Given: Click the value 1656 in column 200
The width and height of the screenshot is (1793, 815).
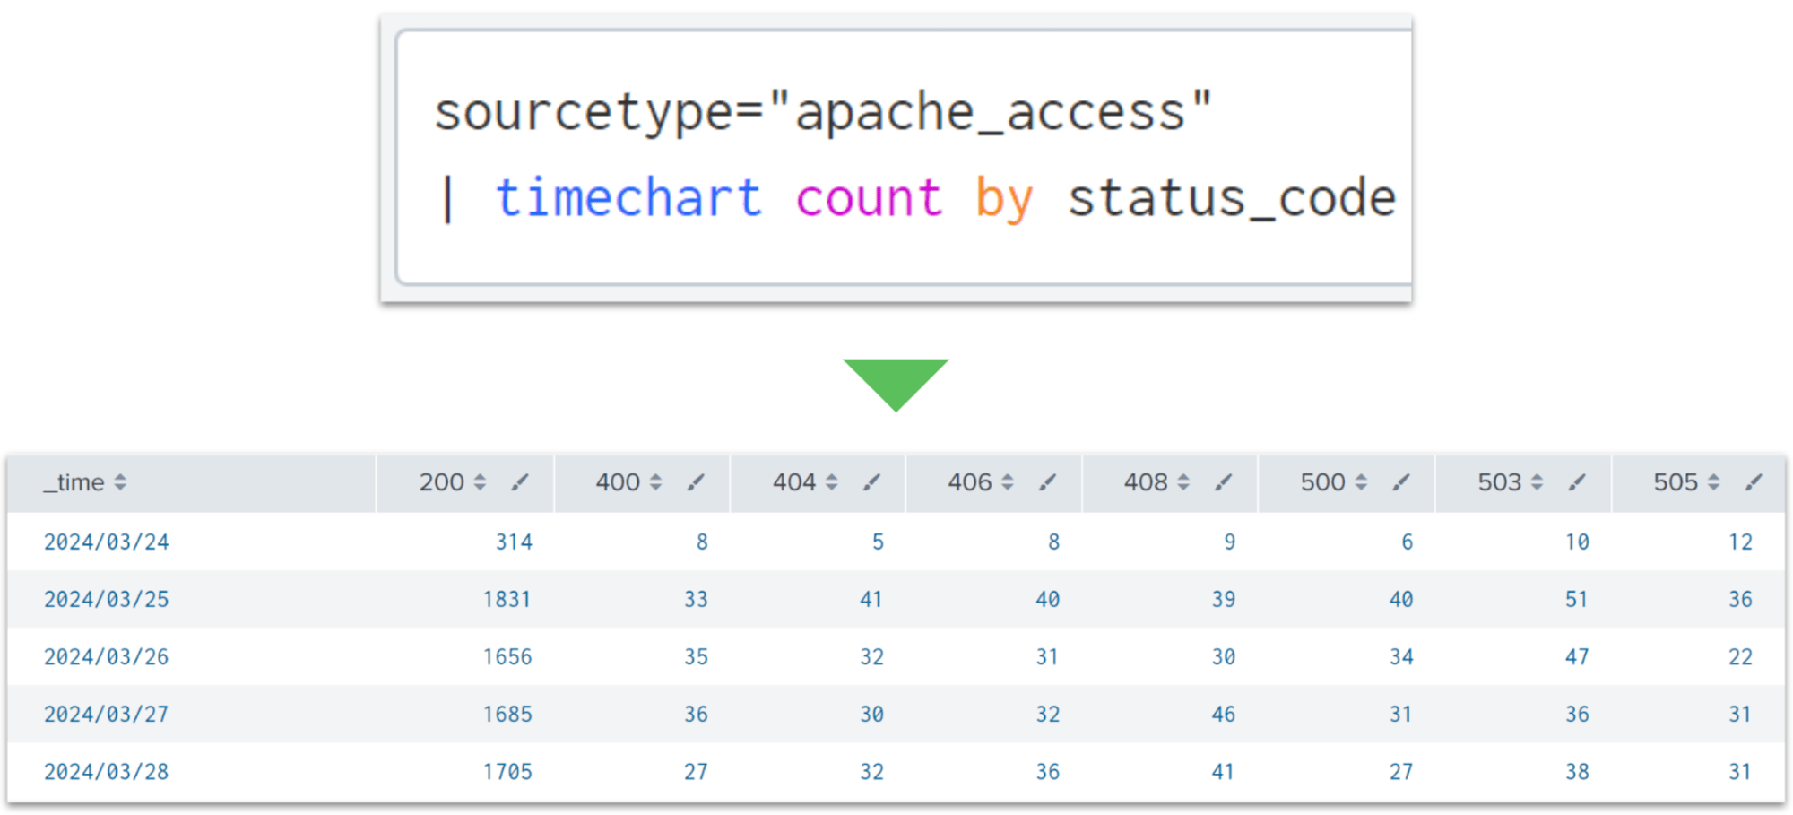Looking at the screenshot, I should point(507,656).
